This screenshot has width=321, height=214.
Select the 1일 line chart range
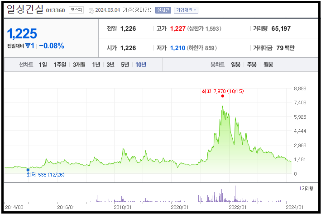coord(43,65)
